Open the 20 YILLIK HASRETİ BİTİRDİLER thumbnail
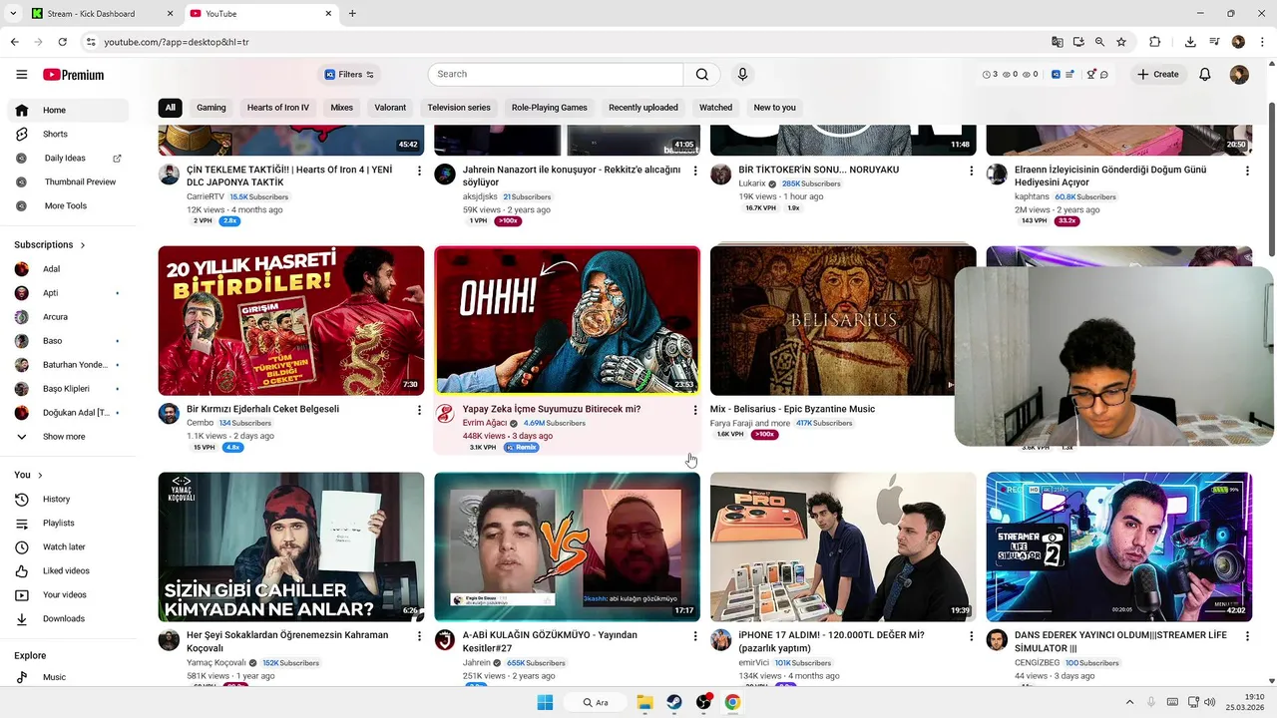Viewport: 1277px width, 718px height. pos(291,320)
